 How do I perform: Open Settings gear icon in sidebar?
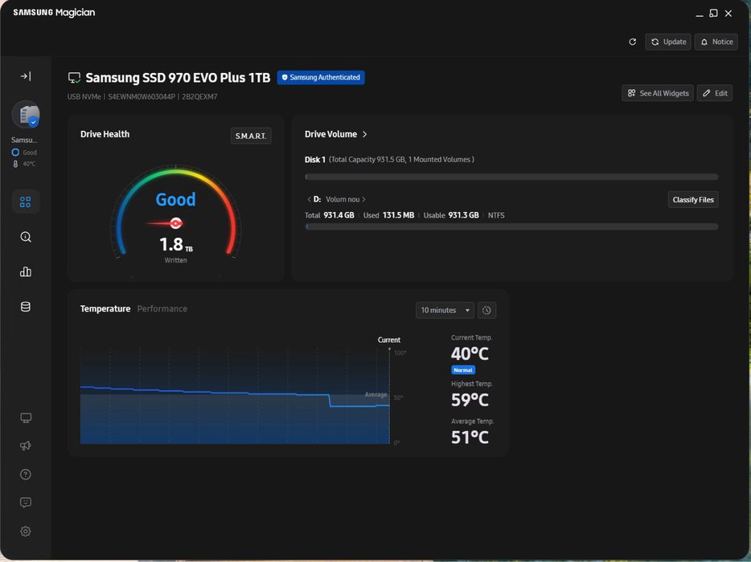click(x=26, y=531)
